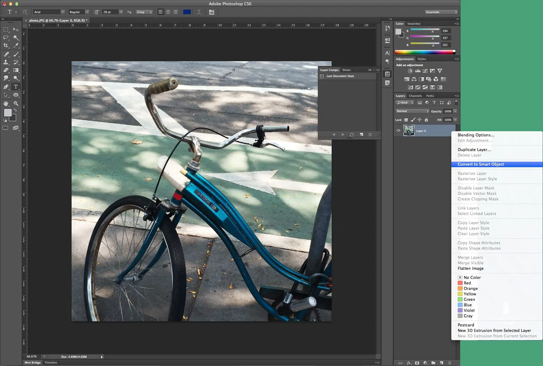Toggle lock transparent pixels
The width and height of the screenshot is (543, 366).
(x=406, y=120)
